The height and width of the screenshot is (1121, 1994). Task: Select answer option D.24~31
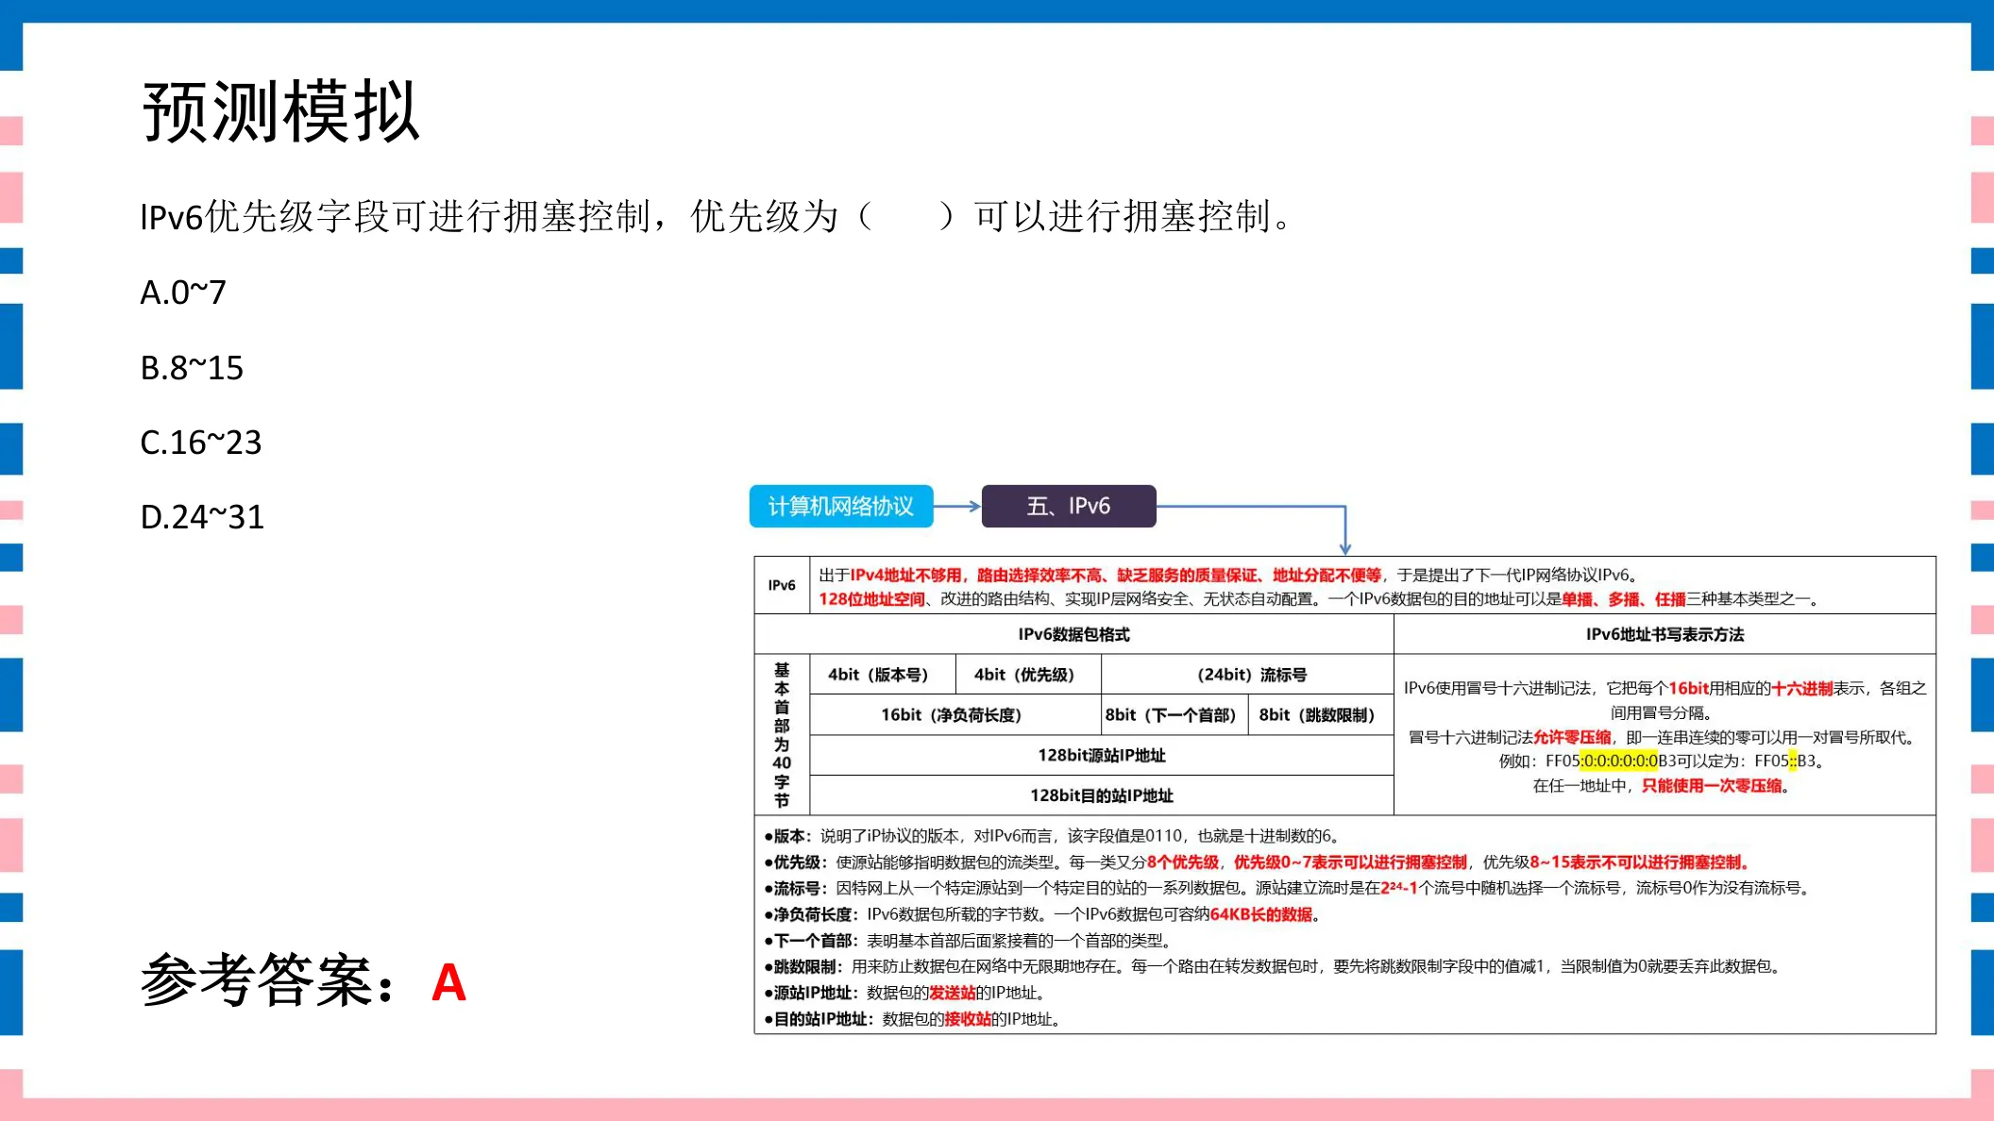pyautogui.click(x=202, y=516)
